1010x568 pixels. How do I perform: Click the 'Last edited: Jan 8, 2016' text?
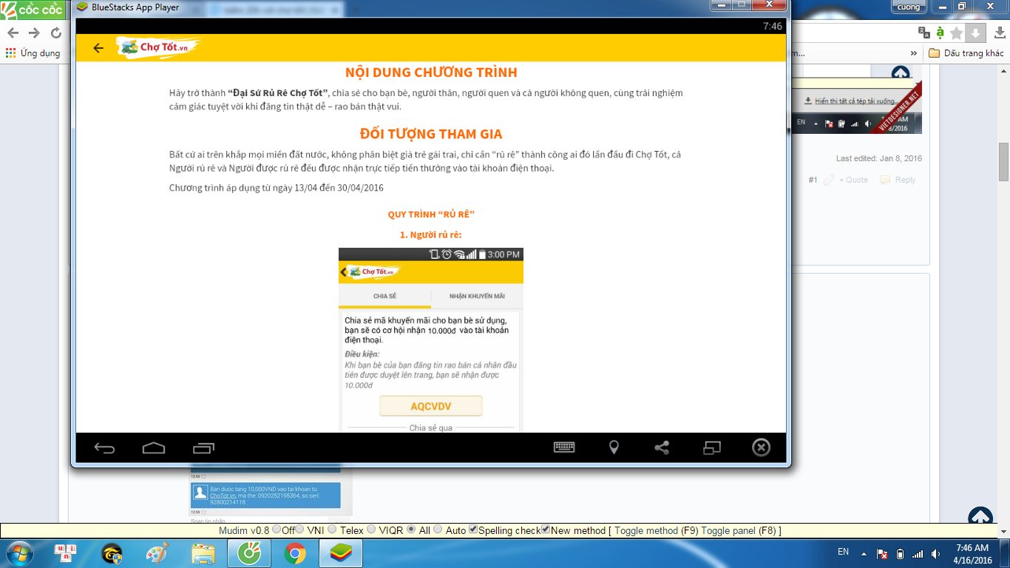[879, 158]
